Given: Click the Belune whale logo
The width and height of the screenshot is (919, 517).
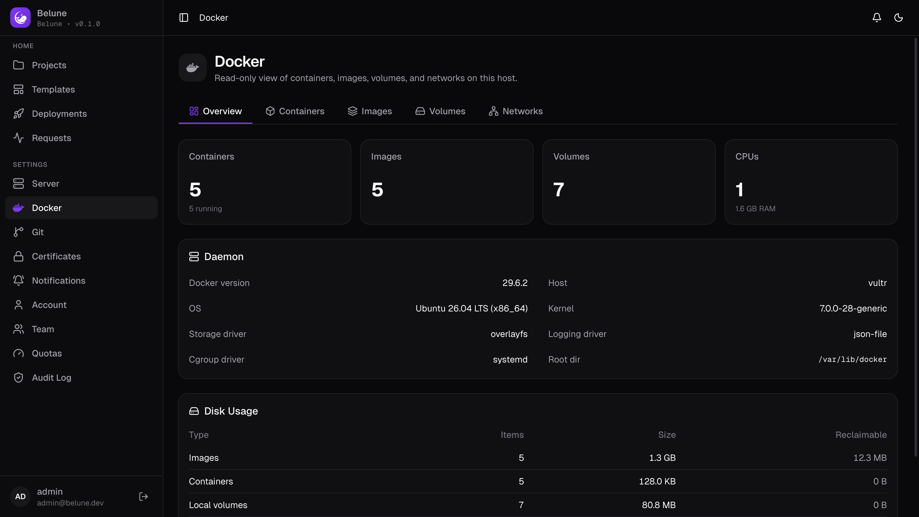Looking at the screenshot, I should coord(20,18).
